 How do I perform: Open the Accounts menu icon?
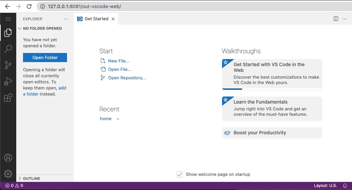coord(8,158)
